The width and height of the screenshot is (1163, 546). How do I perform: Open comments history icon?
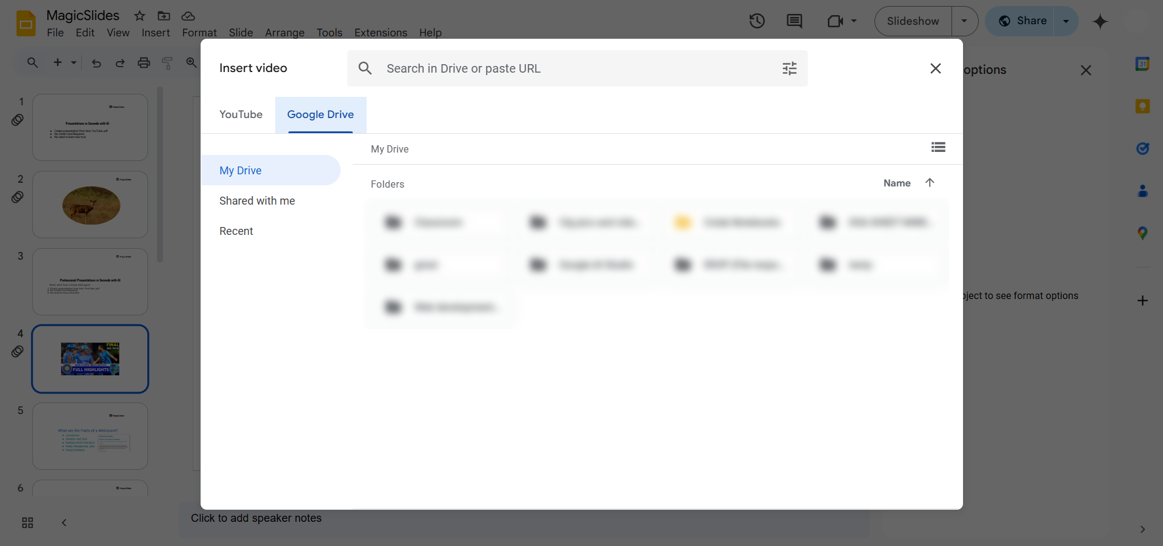tap(794, 21)
